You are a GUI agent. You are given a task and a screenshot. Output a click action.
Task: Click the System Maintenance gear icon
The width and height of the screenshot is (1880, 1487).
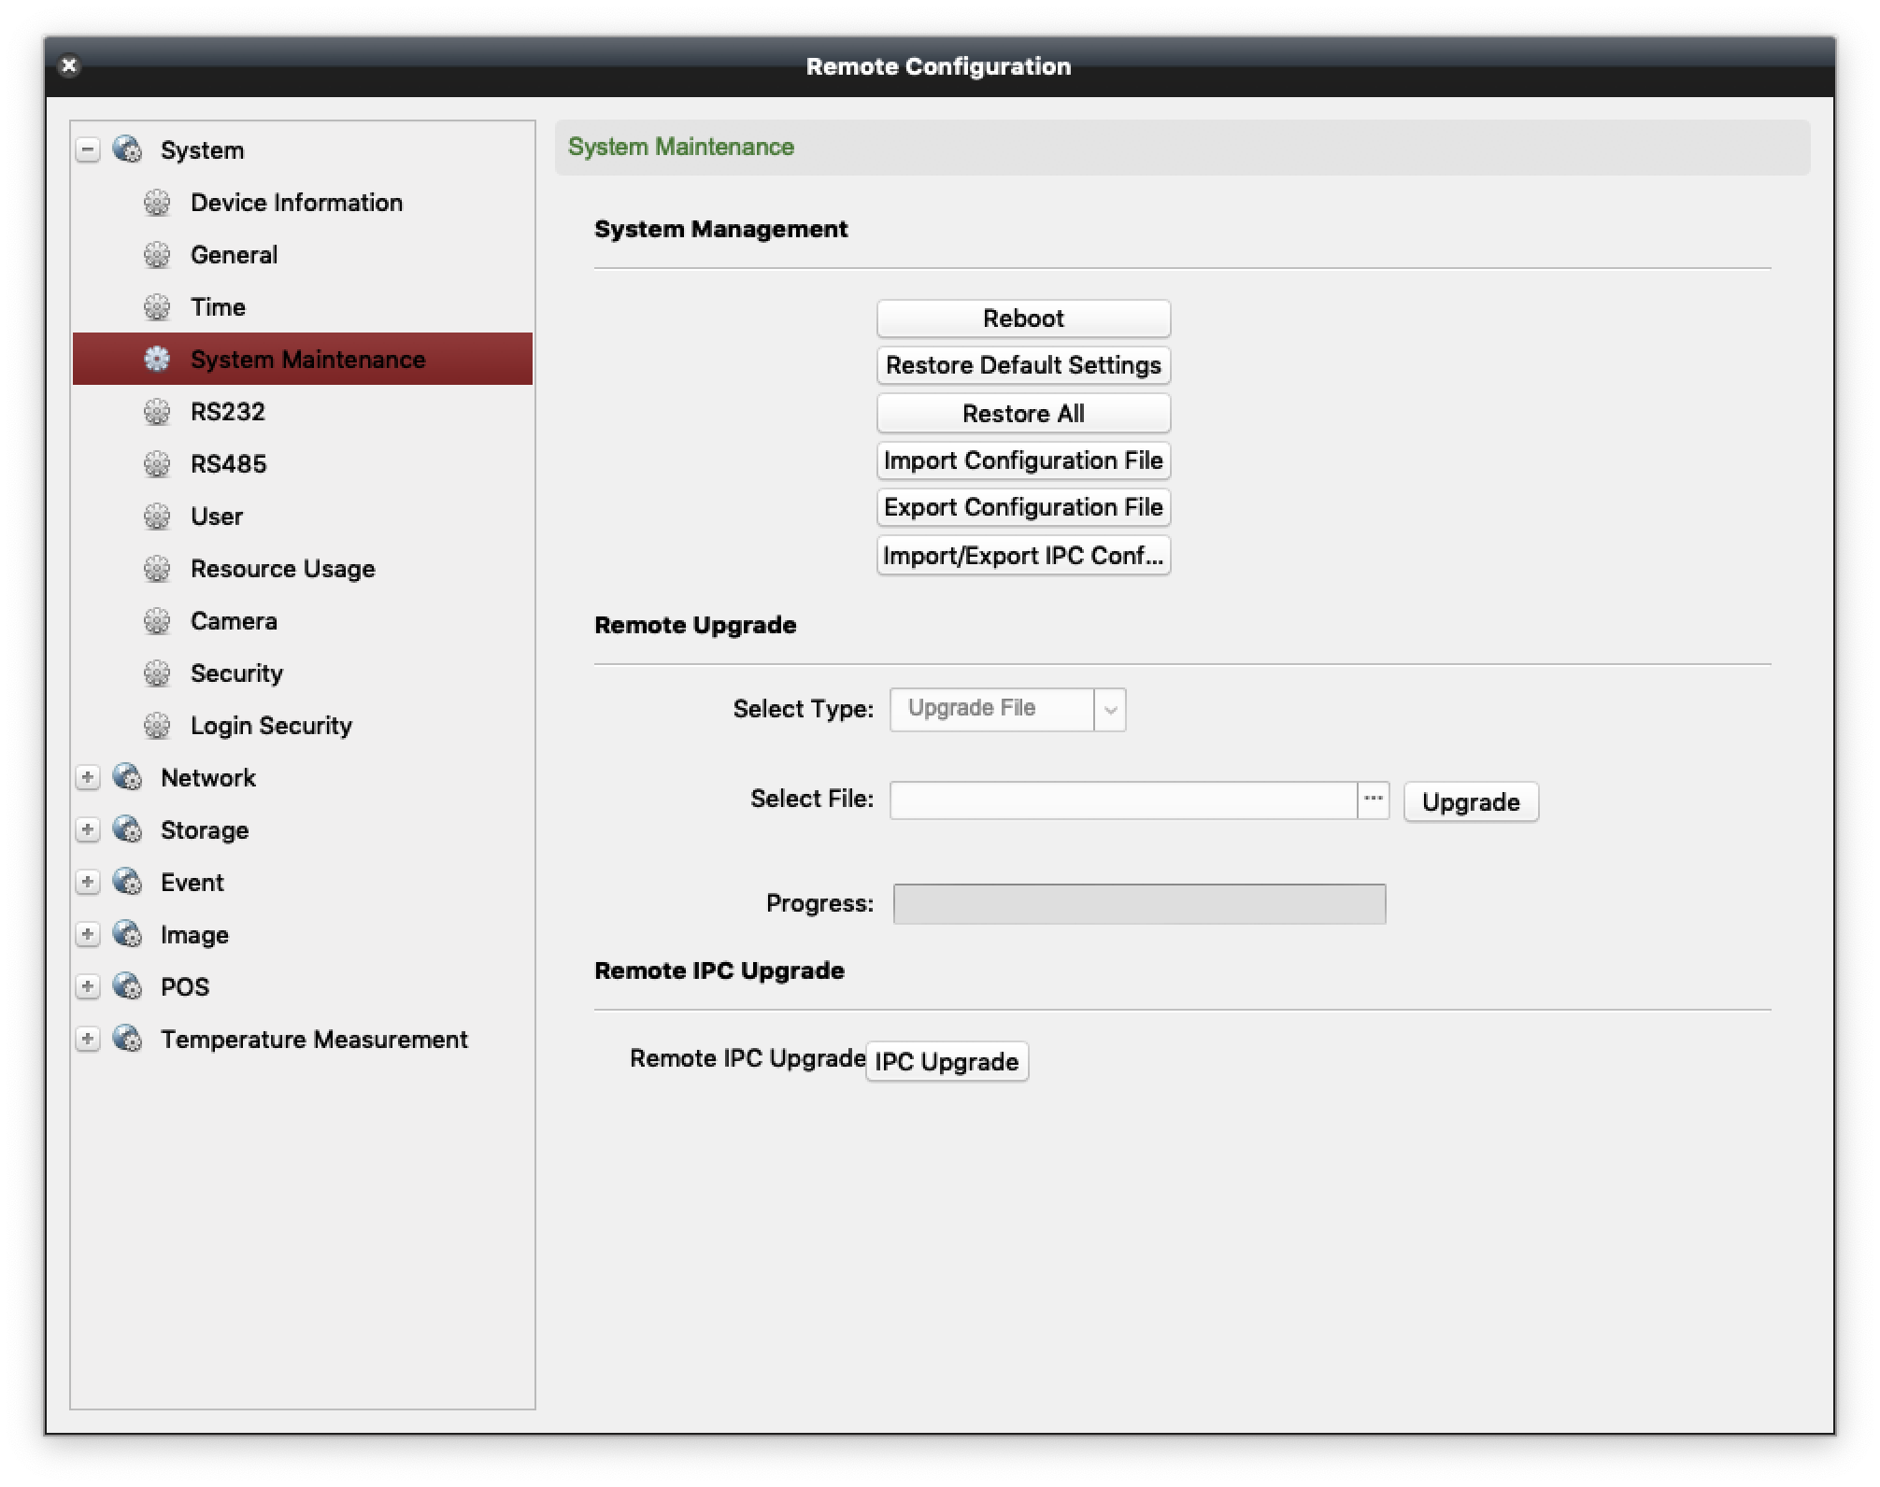(159, 359)
